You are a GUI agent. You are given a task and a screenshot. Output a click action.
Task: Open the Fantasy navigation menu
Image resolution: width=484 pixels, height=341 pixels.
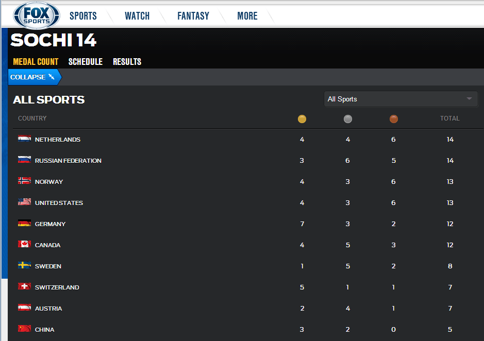(193, 16)
